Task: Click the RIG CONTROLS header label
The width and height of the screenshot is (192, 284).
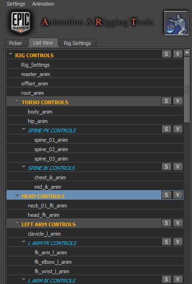Action: [34, 55]
